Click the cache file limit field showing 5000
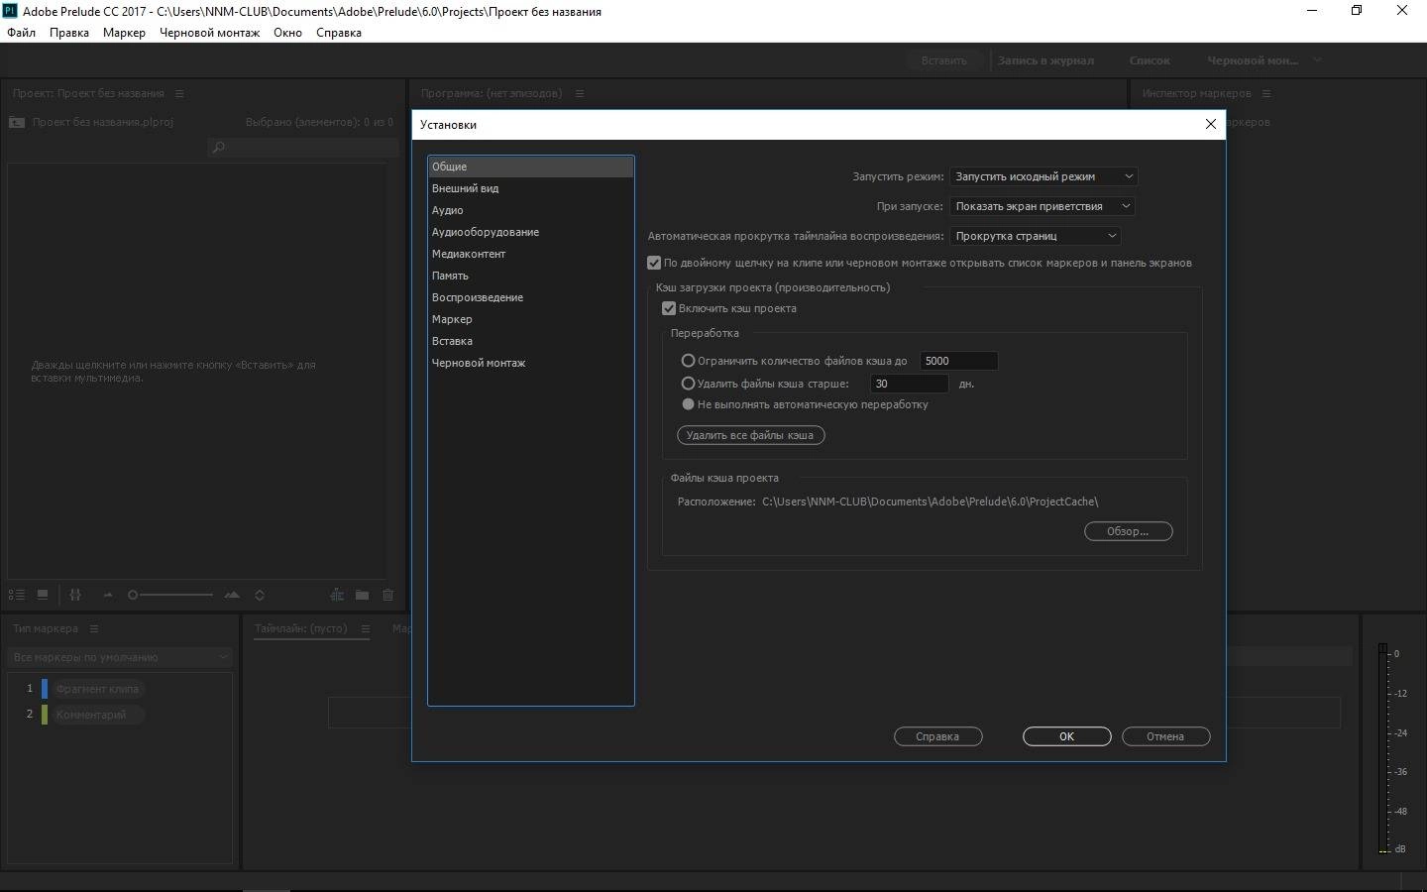1427x892 pixels. tap(958, 361)
